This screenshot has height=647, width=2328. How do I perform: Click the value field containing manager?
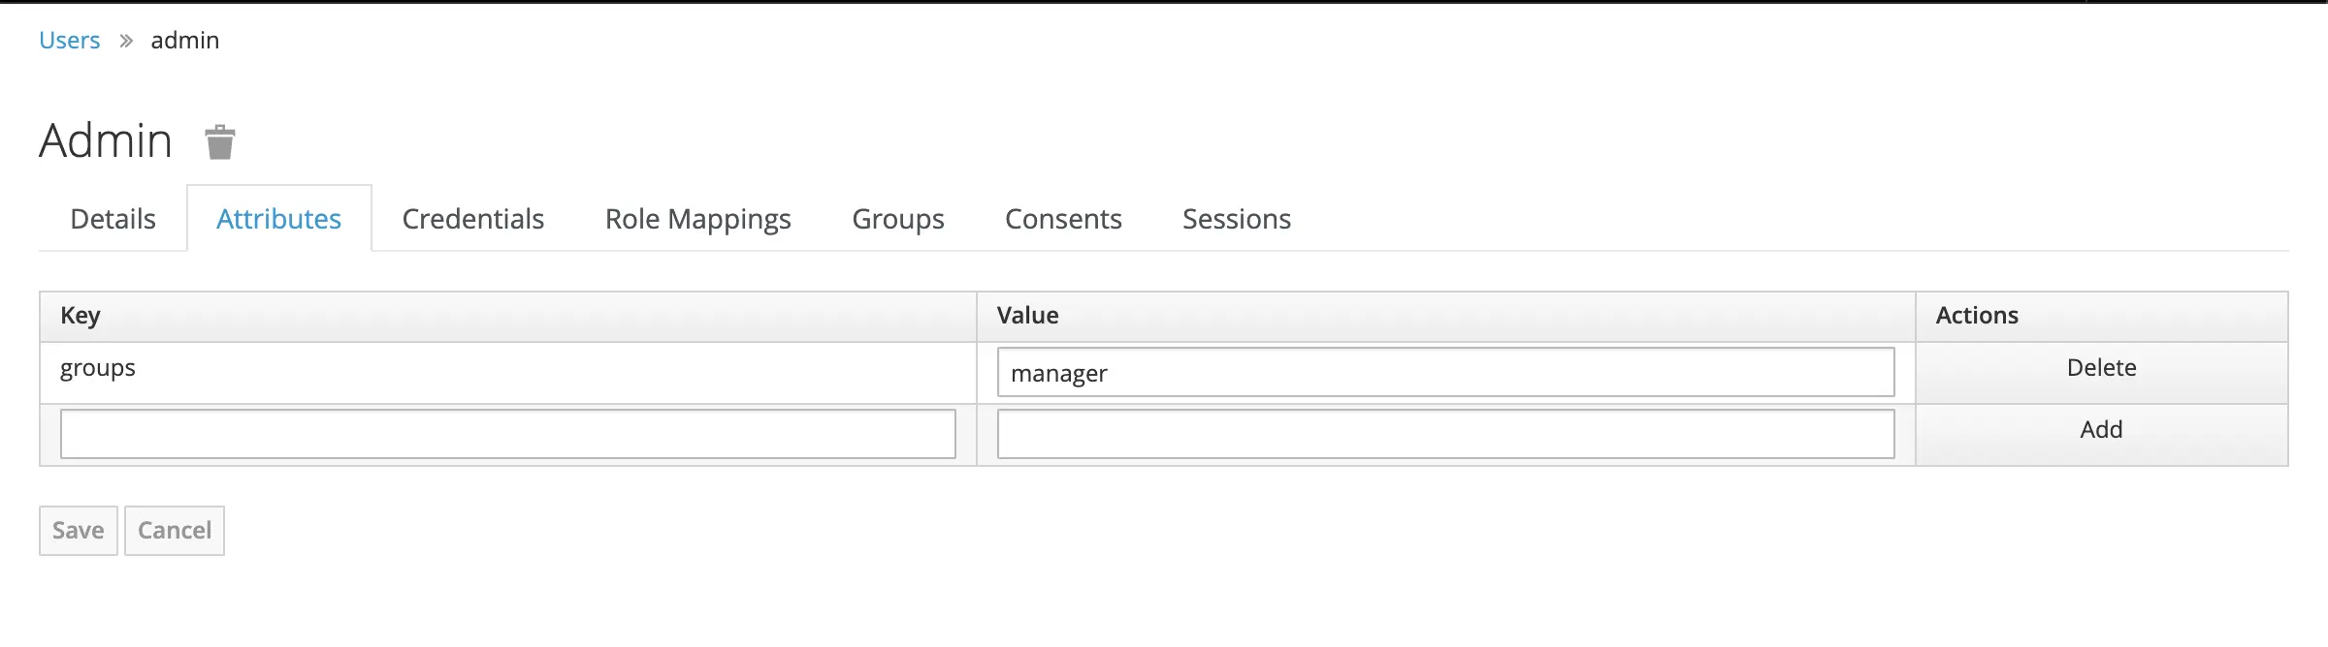tap(1444, 373)
